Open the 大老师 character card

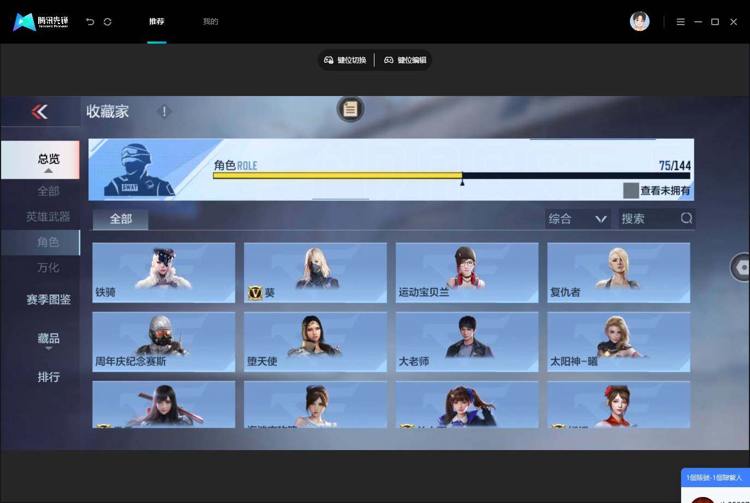[467, 342]
